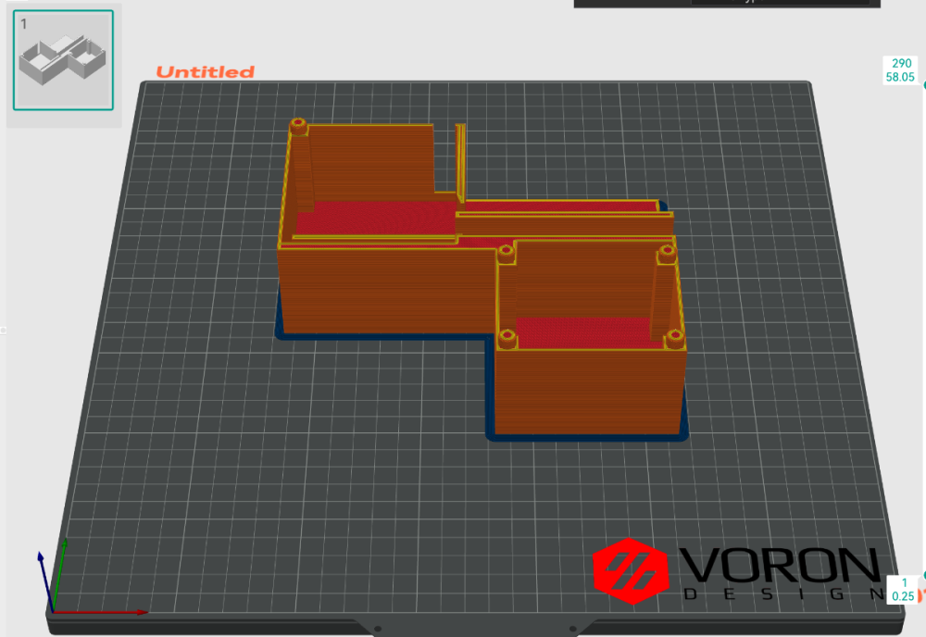Click the orange Untitled plate name label
This screenshot has height=637, width=926.
pyautogui.click(x=205, y=72)
